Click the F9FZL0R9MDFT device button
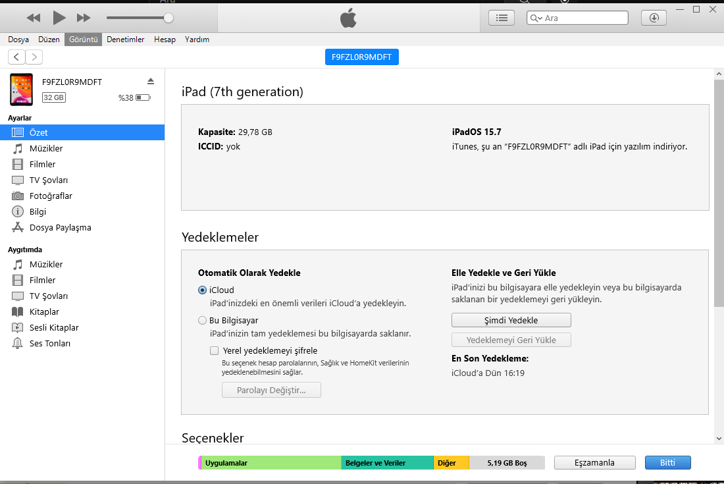 [361, 57]
